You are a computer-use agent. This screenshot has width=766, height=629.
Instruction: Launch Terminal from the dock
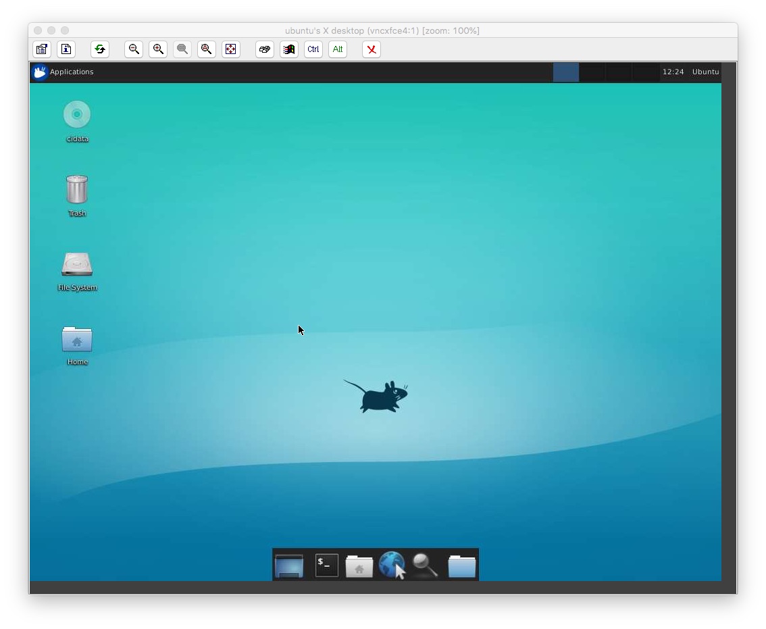[x=327, y=565]
